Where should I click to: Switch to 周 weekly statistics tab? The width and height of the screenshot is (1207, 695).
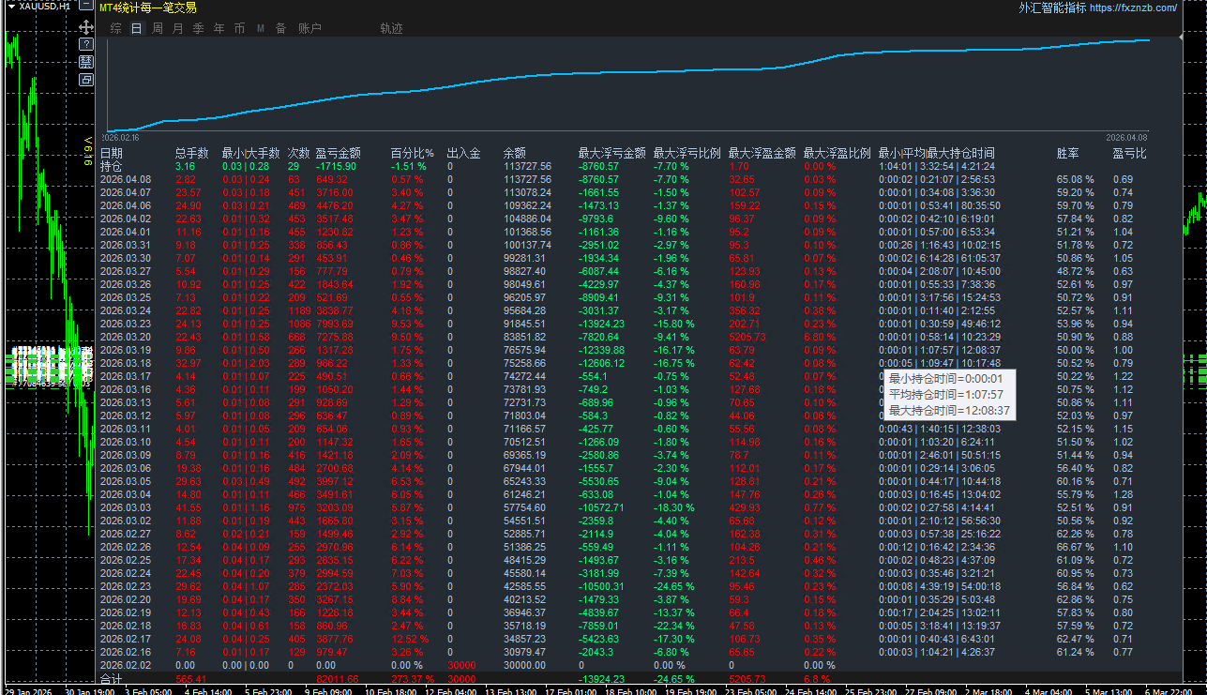coord(157,27)
